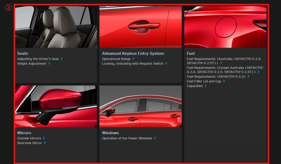The height and width of the screenshot is (164, 281).
Task: Click the arrow icon after Operational Range
Action: tap(133, 59)
